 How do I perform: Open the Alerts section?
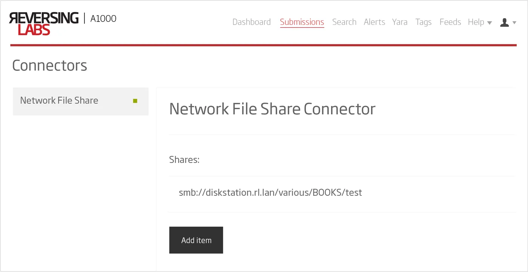[x=374, y=22]
